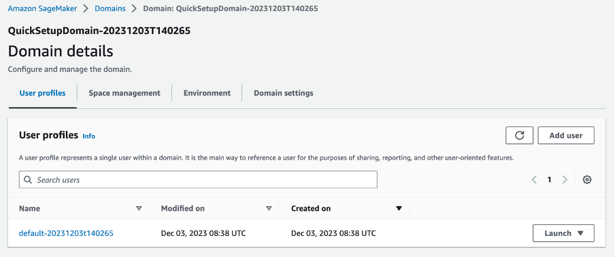The height and width of the screenshot is (257, 615).
Task: Focus the Search users field
Action: click(198, 179)
